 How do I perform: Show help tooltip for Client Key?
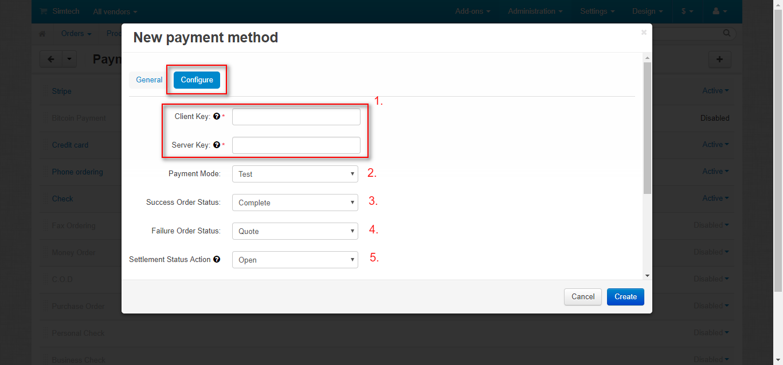(217, 116)
